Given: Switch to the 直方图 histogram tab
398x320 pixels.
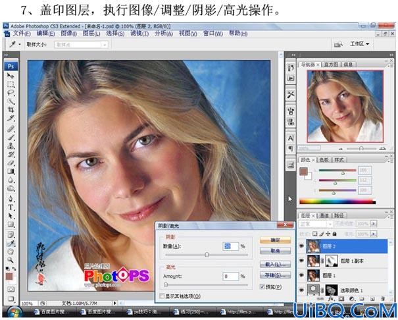Looking at the screenshot, I should [331, 65].
